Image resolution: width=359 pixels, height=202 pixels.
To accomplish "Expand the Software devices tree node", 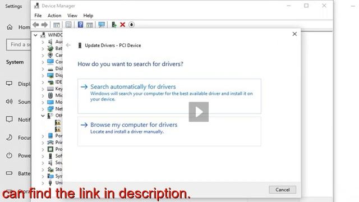I will pyautogui.click(x=43, y=156).
